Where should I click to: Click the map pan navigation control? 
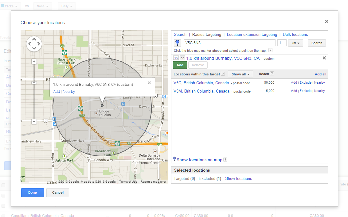[34, 44]
